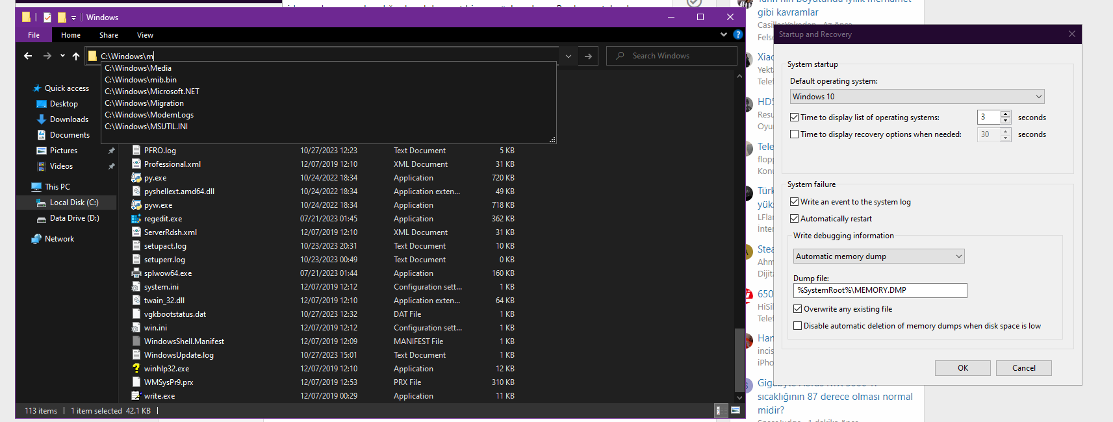Click the Data Drive (D:) drive icon
The image size is (1113, 422).
click(x=42, y=219)
